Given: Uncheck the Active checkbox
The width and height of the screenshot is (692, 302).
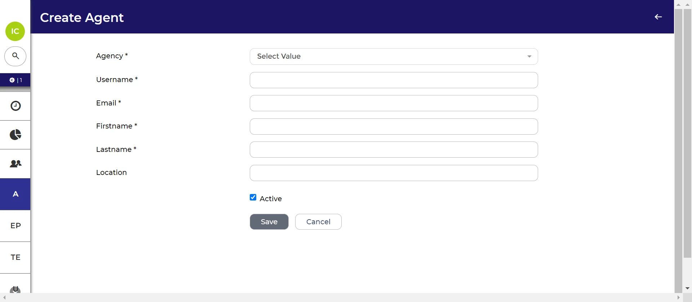Looking at the screenshot, I should [253, 197].
